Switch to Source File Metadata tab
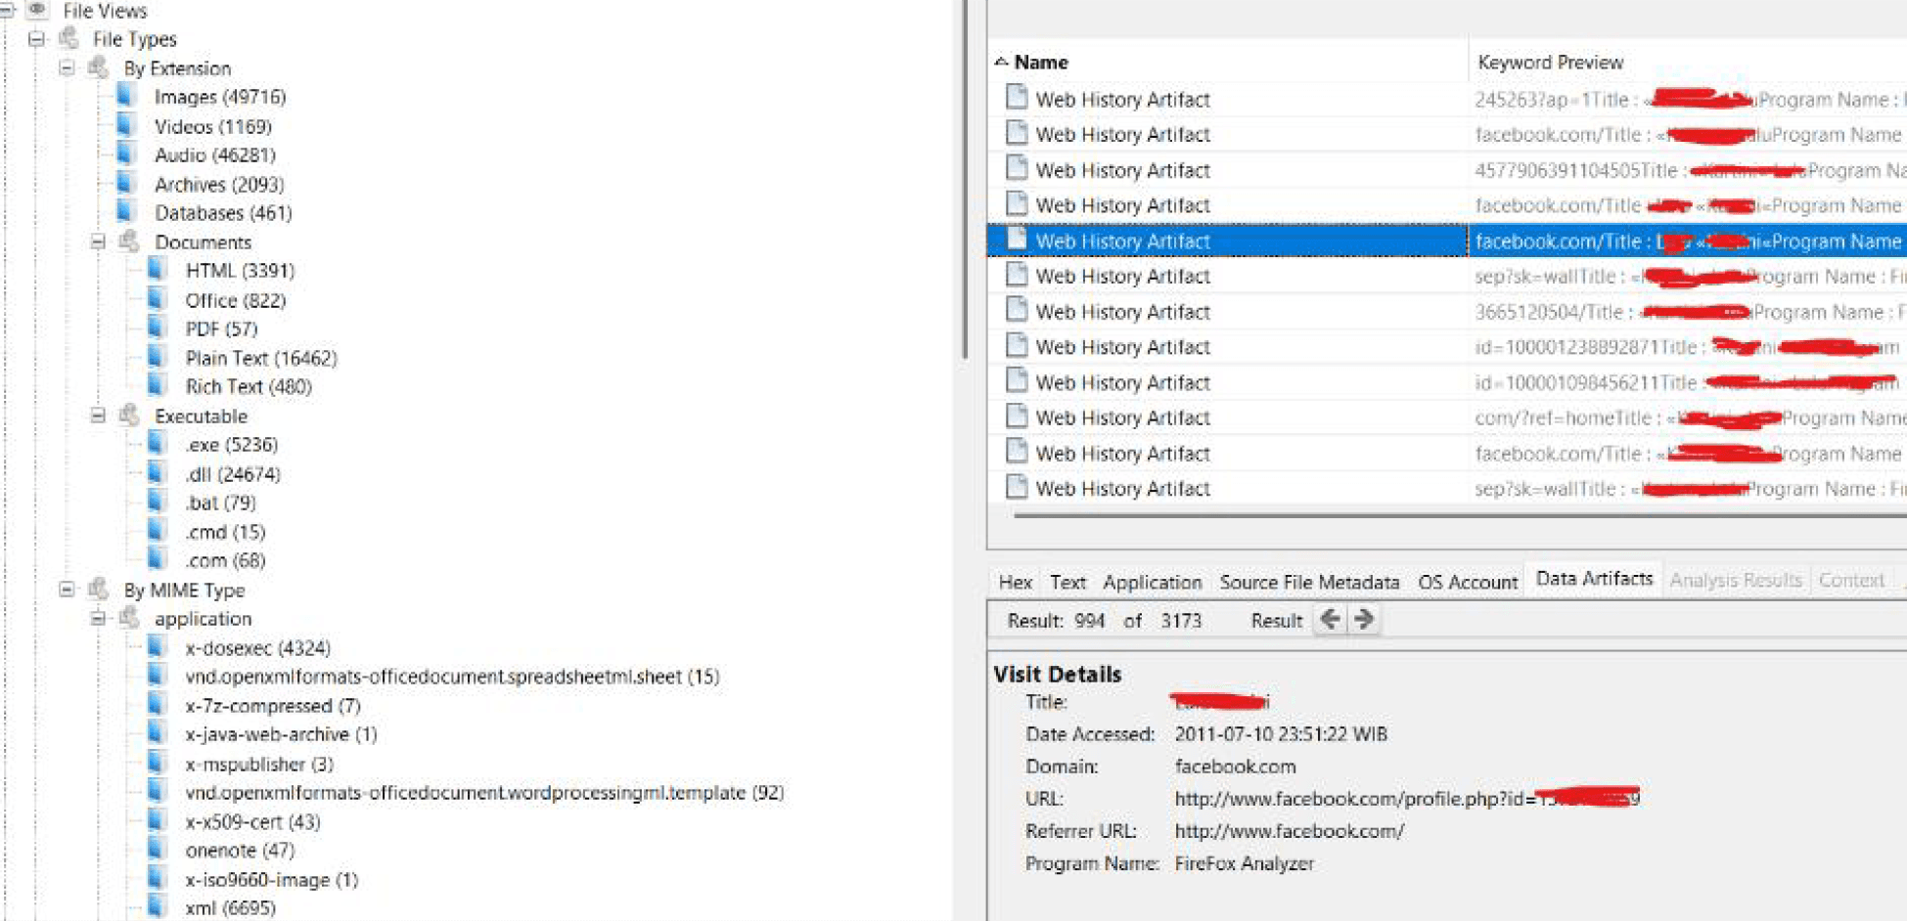This screenshot has width=1907, height=921. 1309,582
